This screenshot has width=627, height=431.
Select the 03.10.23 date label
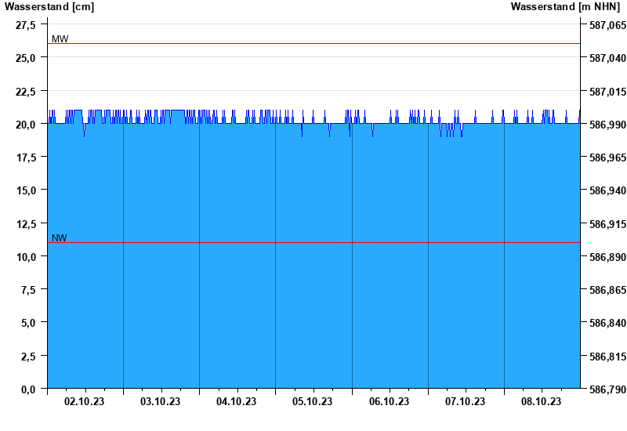[x=161, y=402]
